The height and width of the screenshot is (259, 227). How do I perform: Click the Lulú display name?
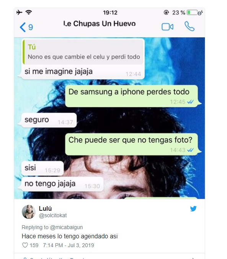45,208
